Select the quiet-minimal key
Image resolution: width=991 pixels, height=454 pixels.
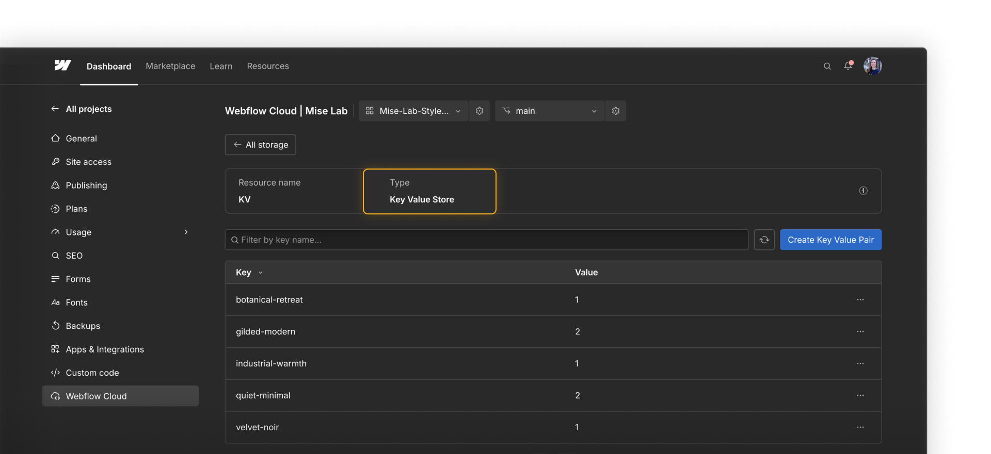pyautogui.click(x=263, y=395)
